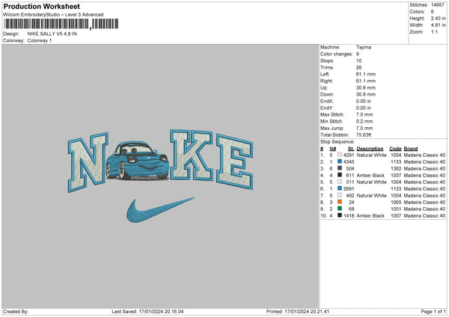The height and width of the screenshot is (317, 449).
Task: Select 'Amber Black' description in stop row 4
Action: (x=370, y=176)
